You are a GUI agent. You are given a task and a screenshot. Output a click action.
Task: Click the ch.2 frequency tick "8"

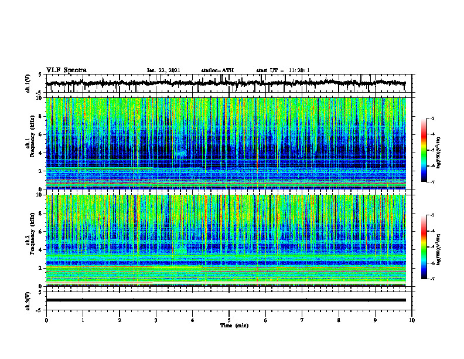(41, 214)
